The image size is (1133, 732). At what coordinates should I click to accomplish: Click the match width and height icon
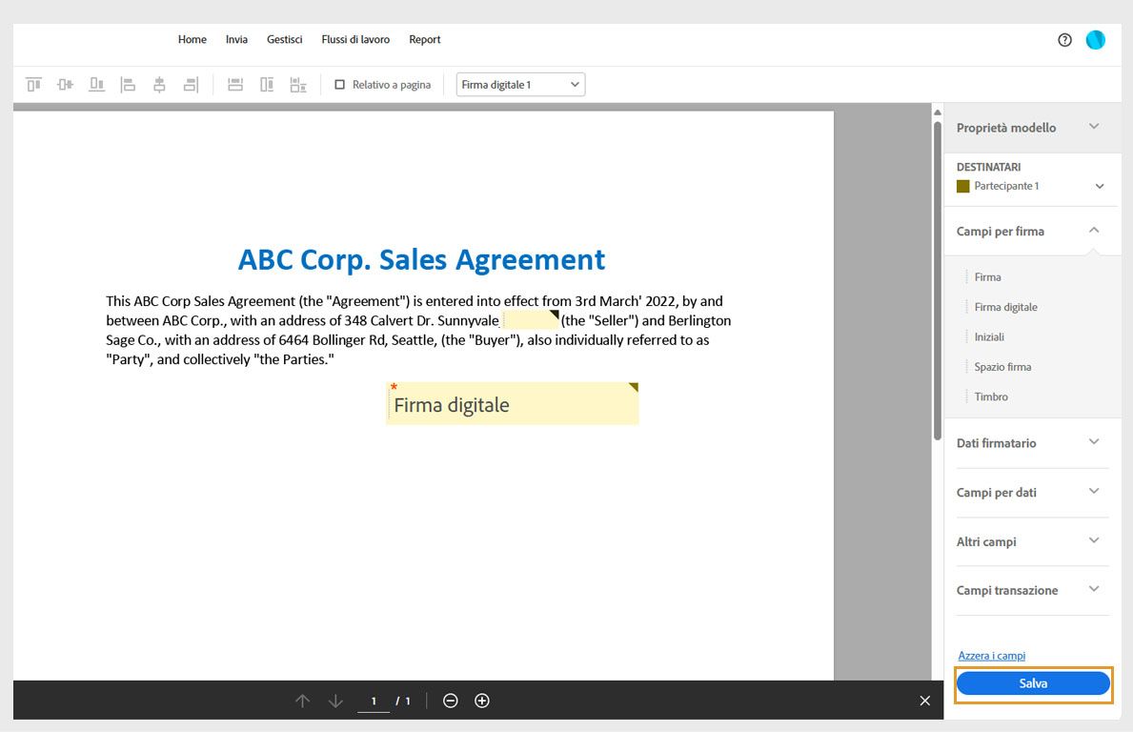(298, 85)
